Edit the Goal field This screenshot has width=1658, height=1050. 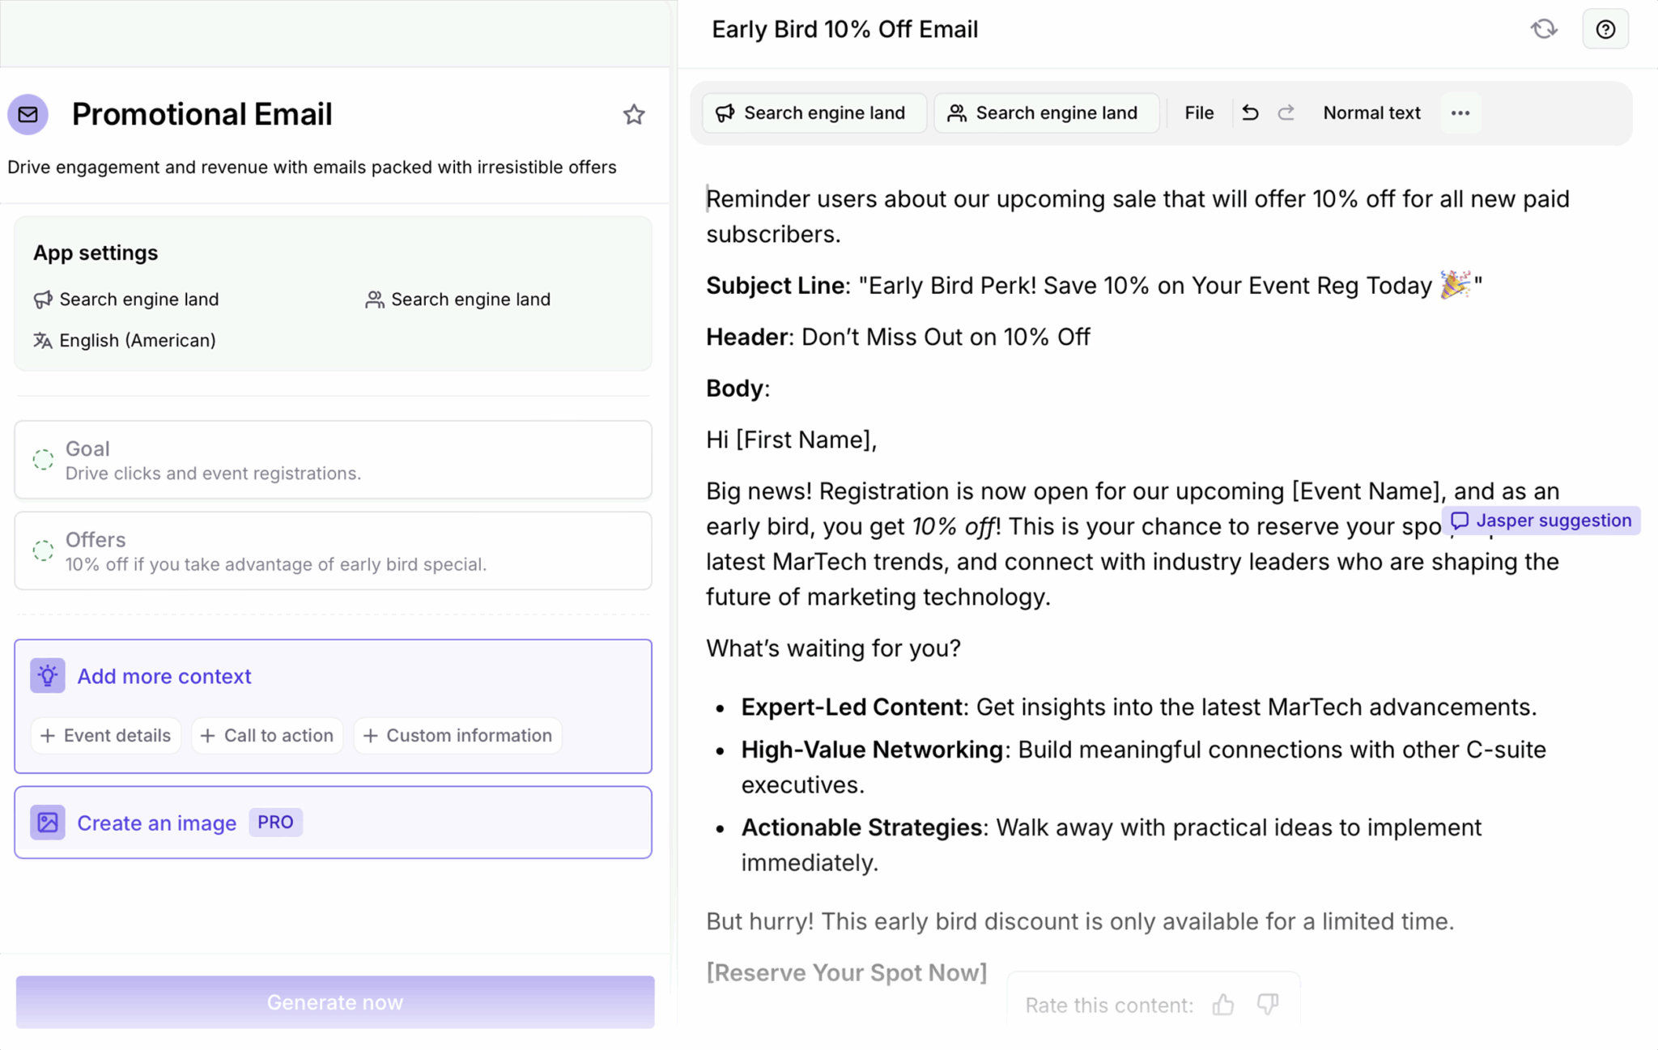pyautogui.click(x=333, y=460)
